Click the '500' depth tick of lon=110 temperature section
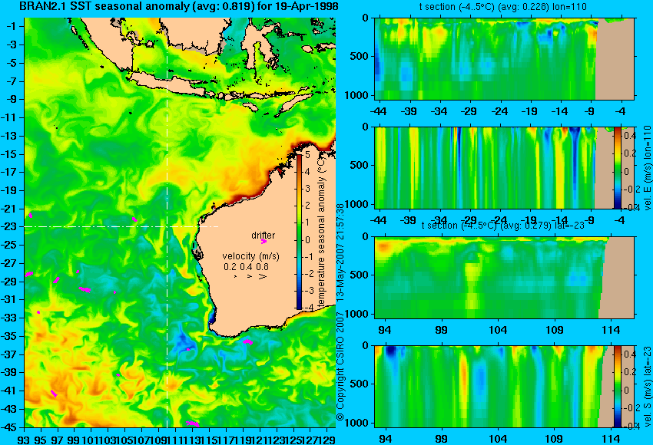The height and width of the screenshot is (445, 653). pyautogui.click(x=360, y=57)
